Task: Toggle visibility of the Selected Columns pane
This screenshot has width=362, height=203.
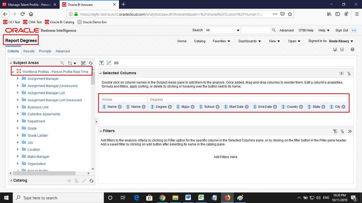Action: [342, 73]
